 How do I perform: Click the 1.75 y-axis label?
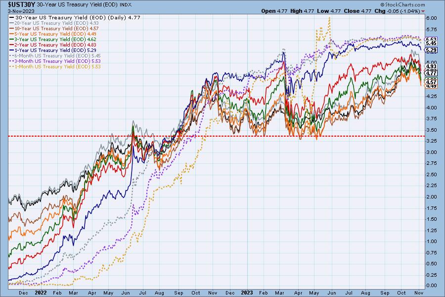tap(431, 208)
